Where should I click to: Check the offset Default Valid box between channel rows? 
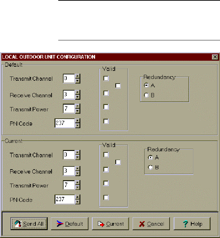pyautogui.click(x=118, y=86)
